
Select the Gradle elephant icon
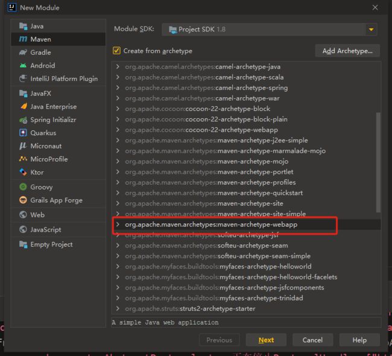pyautogui.click(x=23, y=52)
